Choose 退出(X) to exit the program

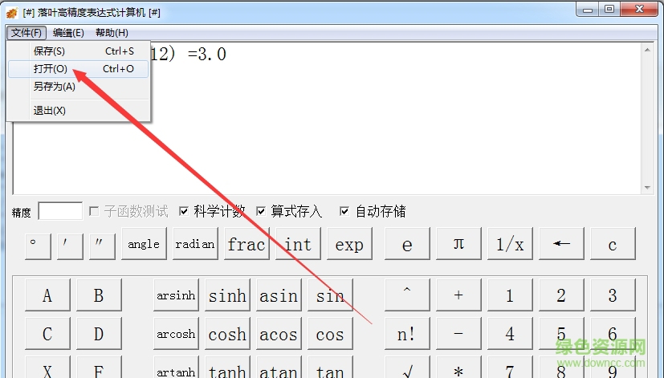79,111
